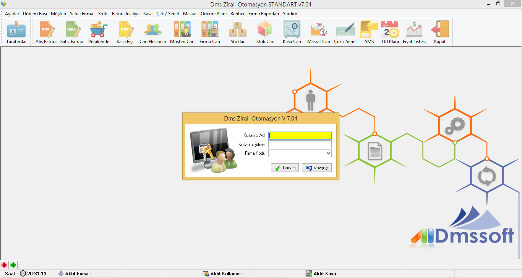Open the Ayarlar menu
The height and width of the screenshot is (278, 522).
click(x=12, y=14)
